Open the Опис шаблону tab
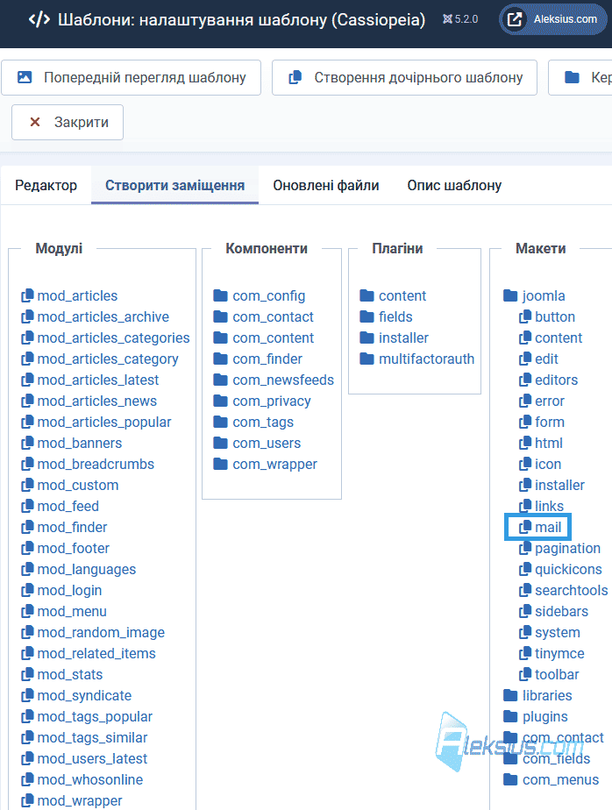The height and width of the screenshot is (810, 612). point(454,186)
